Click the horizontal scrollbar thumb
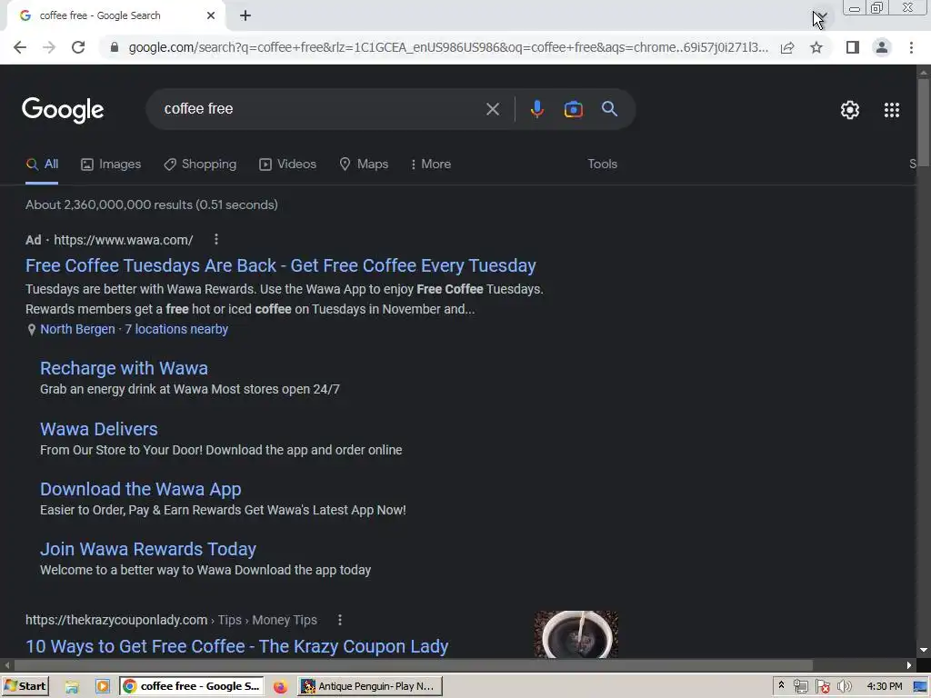931x698 pixels. click(x=414, y=664)
